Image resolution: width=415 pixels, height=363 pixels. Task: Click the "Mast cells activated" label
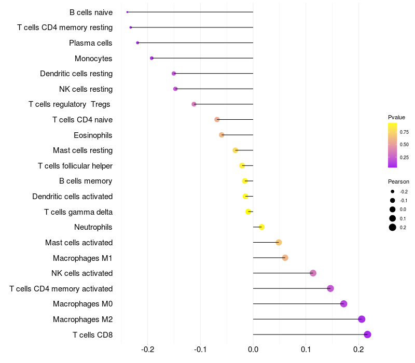coord(79,243)
